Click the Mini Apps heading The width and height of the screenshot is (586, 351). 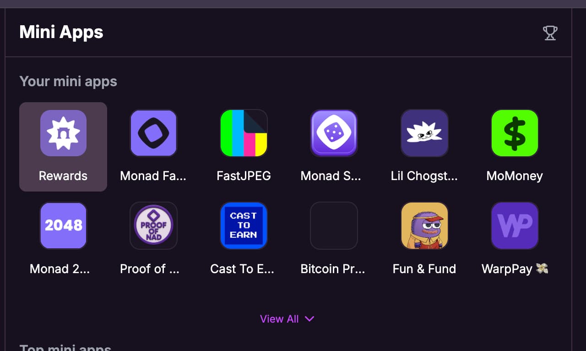click(61, 33)
